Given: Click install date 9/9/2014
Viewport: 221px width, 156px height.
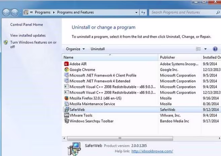Looking at the screenshot, I should (210, 64).
